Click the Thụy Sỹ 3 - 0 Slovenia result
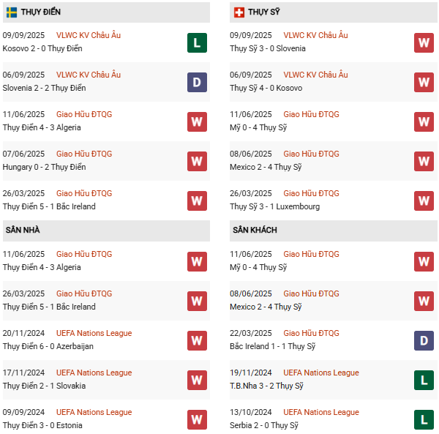Viewport: 439px width, 434px height. tap(268, 48)
